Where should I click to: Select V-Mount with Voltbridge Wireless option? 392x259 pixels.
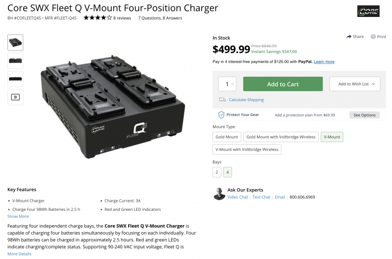[x=247, y=149]
